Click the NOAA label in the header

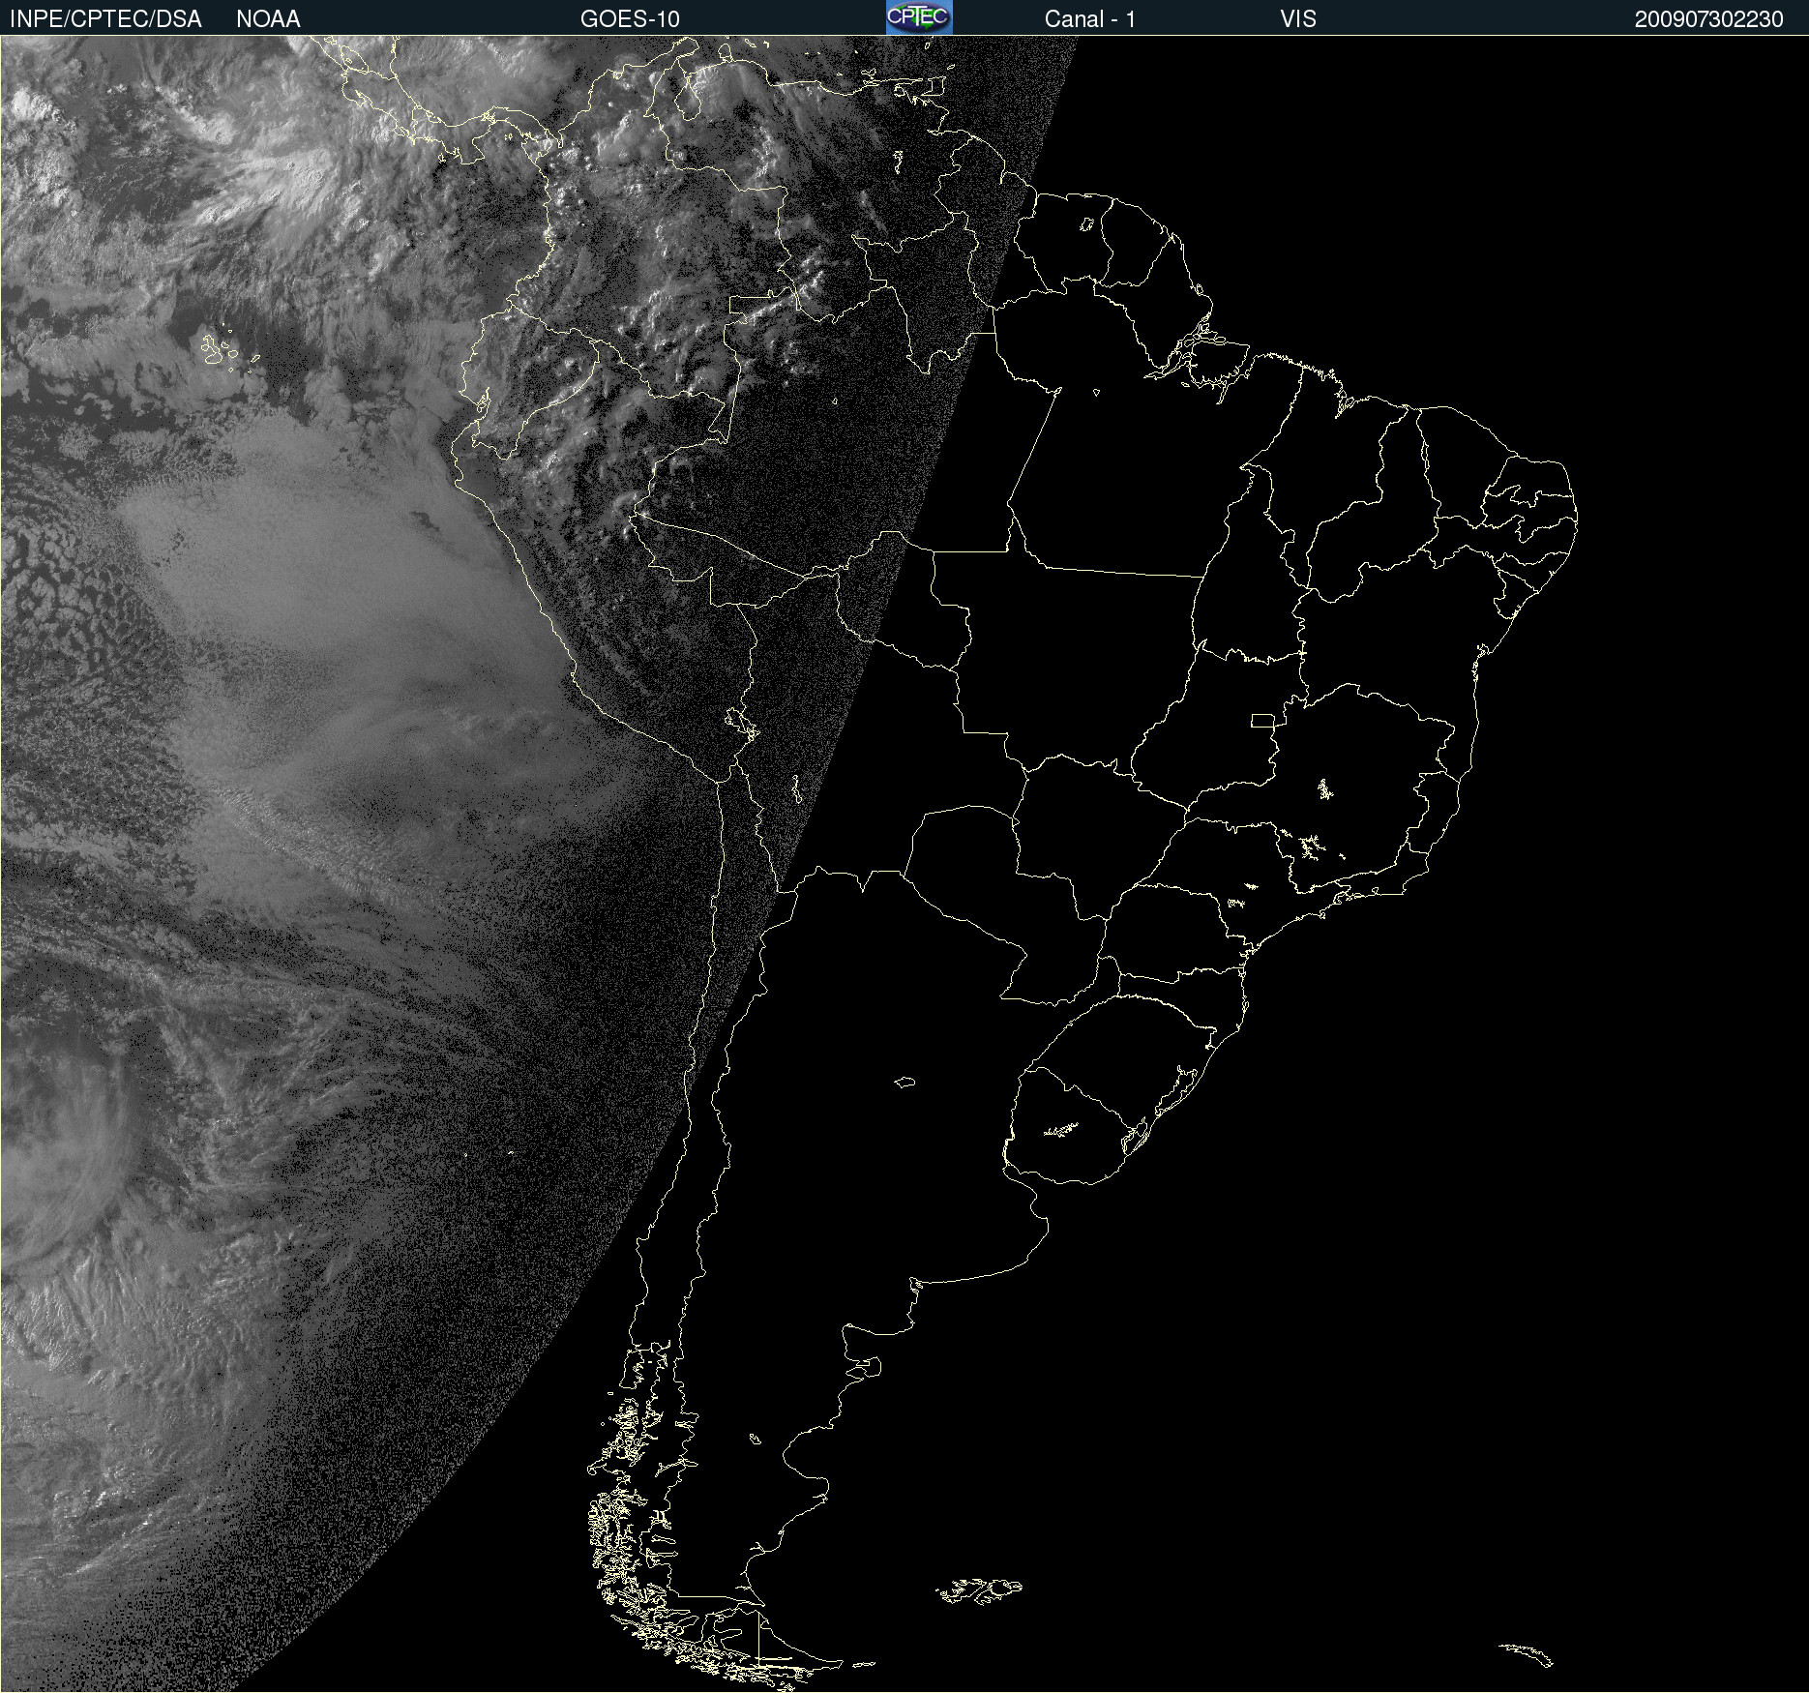pyautogui.click(x=268, y=19)
